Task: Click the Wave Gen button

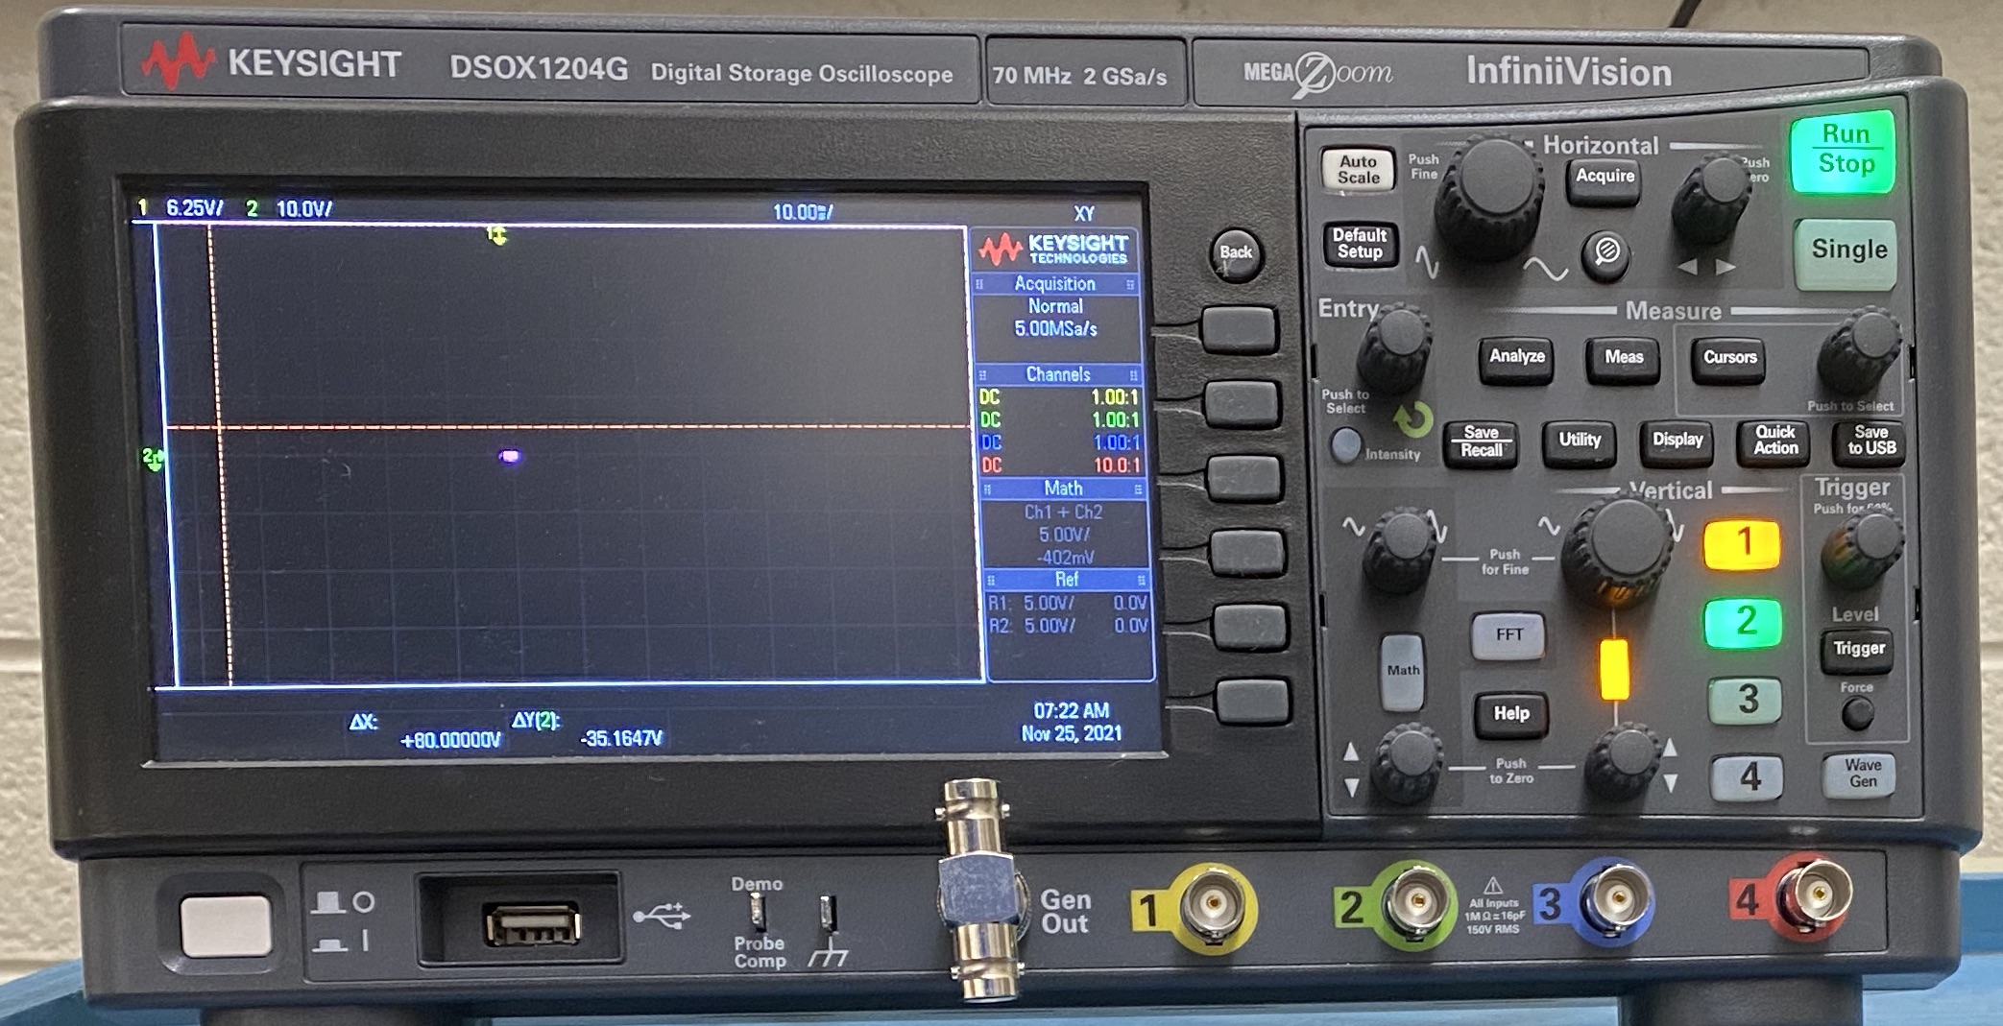Action: 1861,774
